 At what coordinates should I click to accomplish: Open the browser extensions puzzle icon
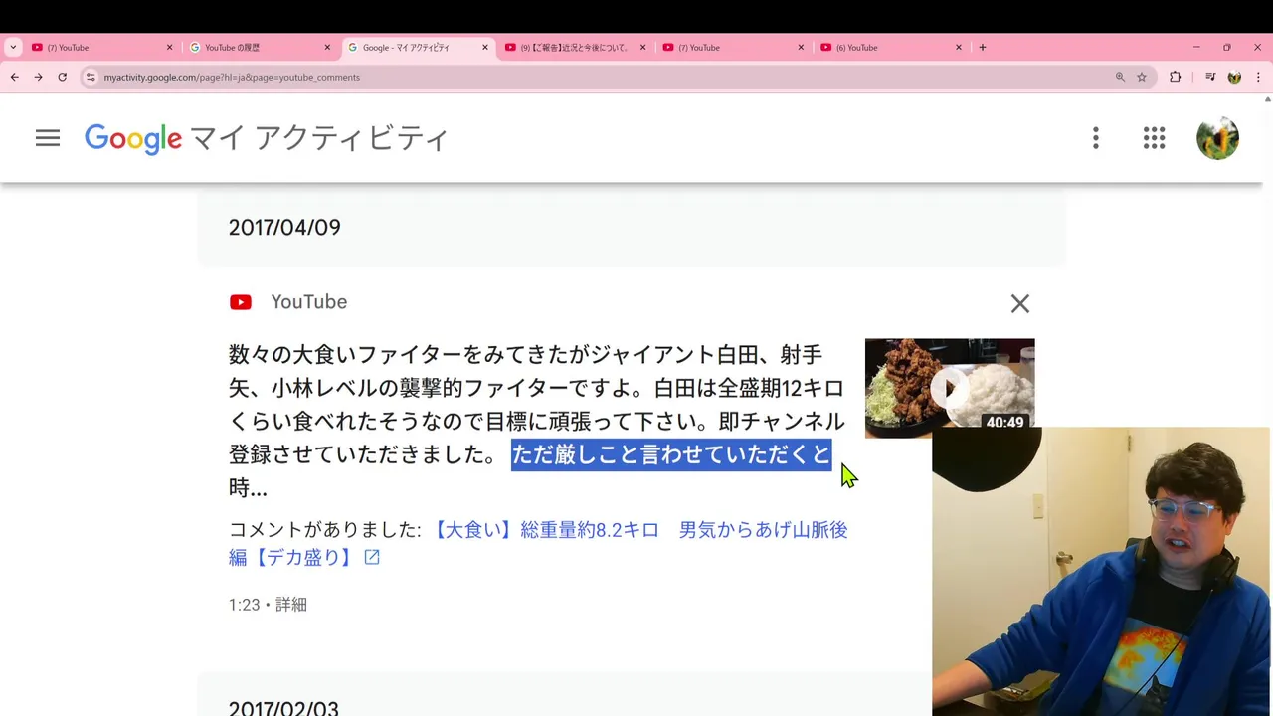[x=1175, y=77]
